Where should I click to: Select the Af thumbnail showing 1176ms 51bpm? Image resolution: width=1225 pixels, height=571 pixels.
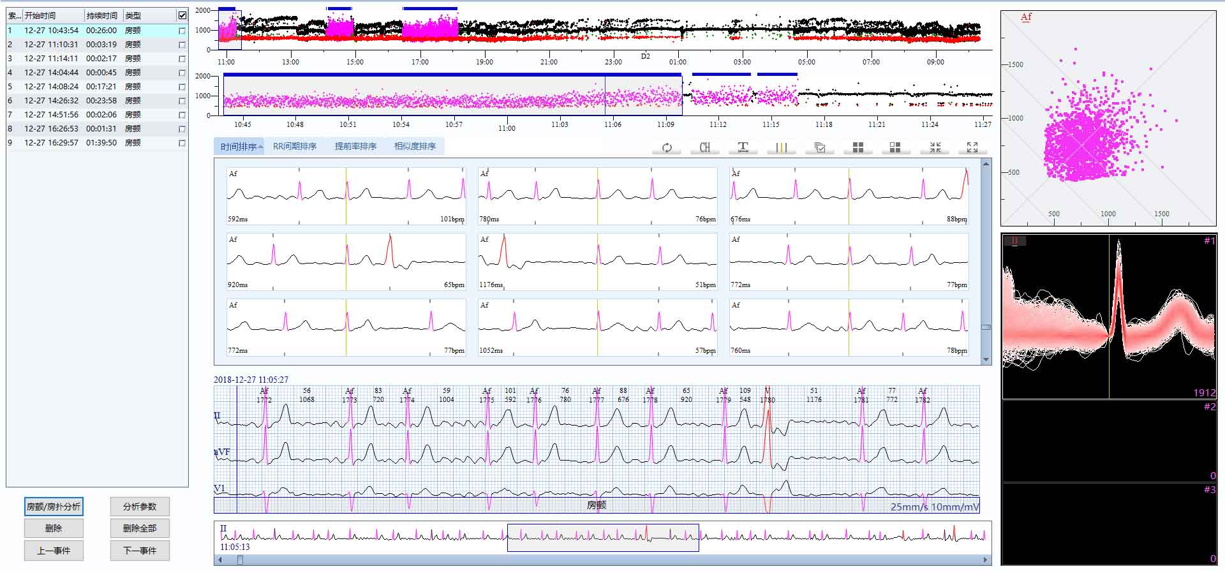click(597, 262)
